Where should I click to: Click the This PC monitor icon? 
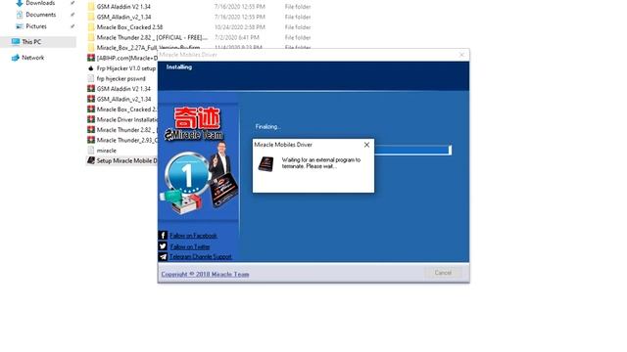pyautogui.click(x=16, y=41)
